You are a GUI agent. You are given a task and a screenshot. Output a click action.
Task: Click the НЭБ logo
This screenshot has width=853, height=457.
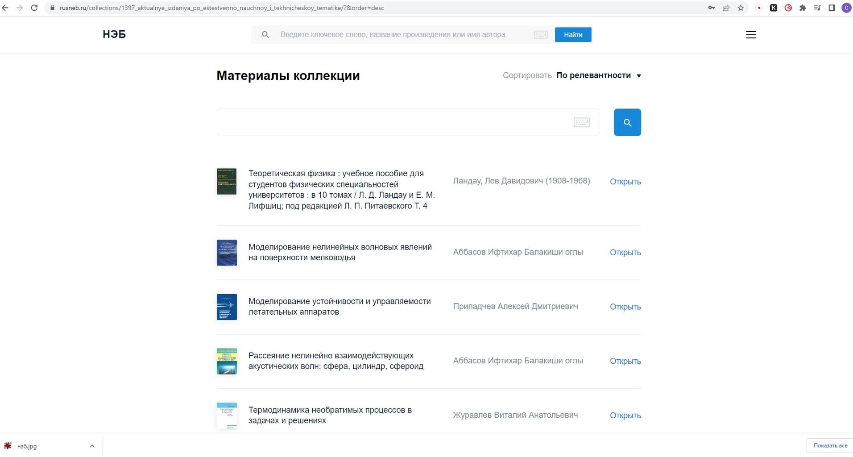pos(114,34)
